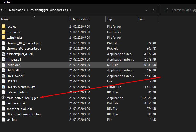Click the react-native-debugger application icon
196x132 pixels.
3,98
